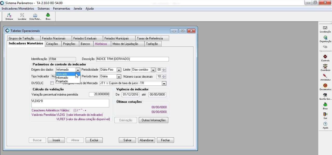332x155 pixels.
Task: Expand the Origem dos dados dropdown
Action: pyautogui.click(x=78, y=70)
